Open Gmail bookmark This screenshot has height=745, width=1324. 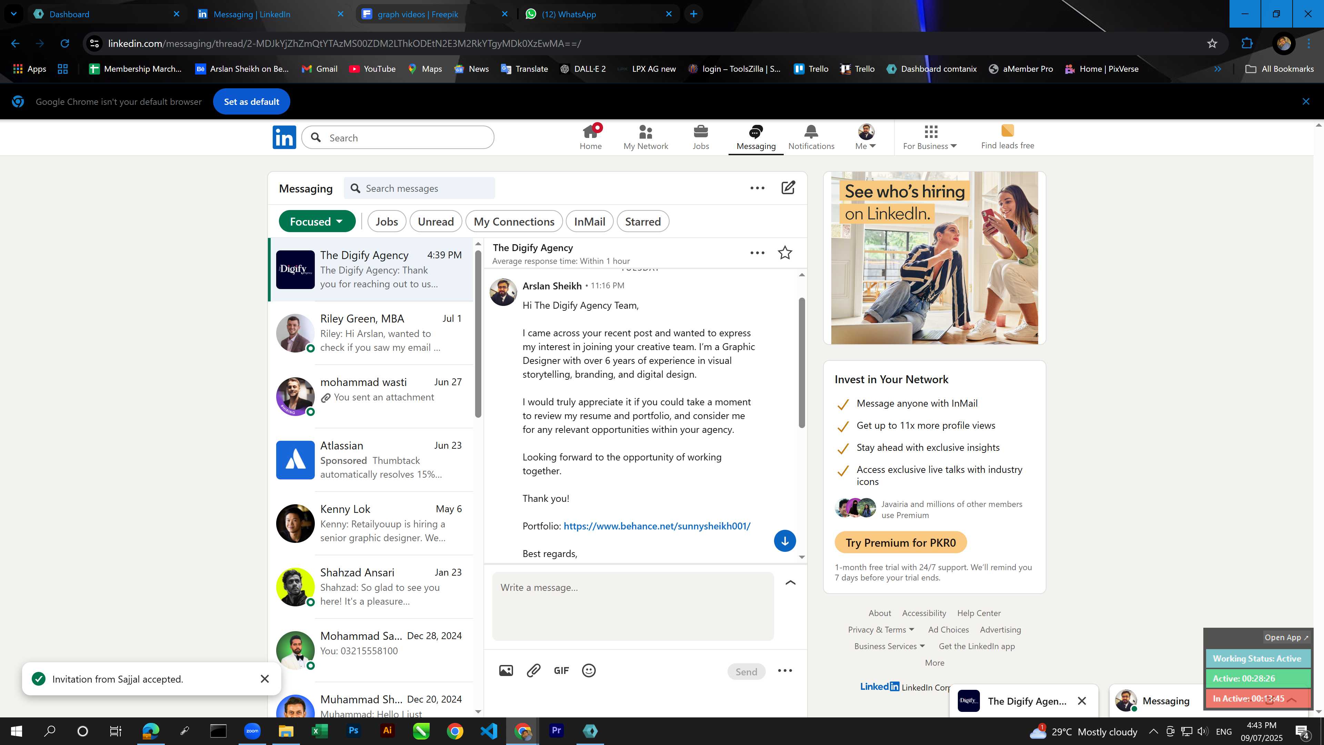pos(319,69)
